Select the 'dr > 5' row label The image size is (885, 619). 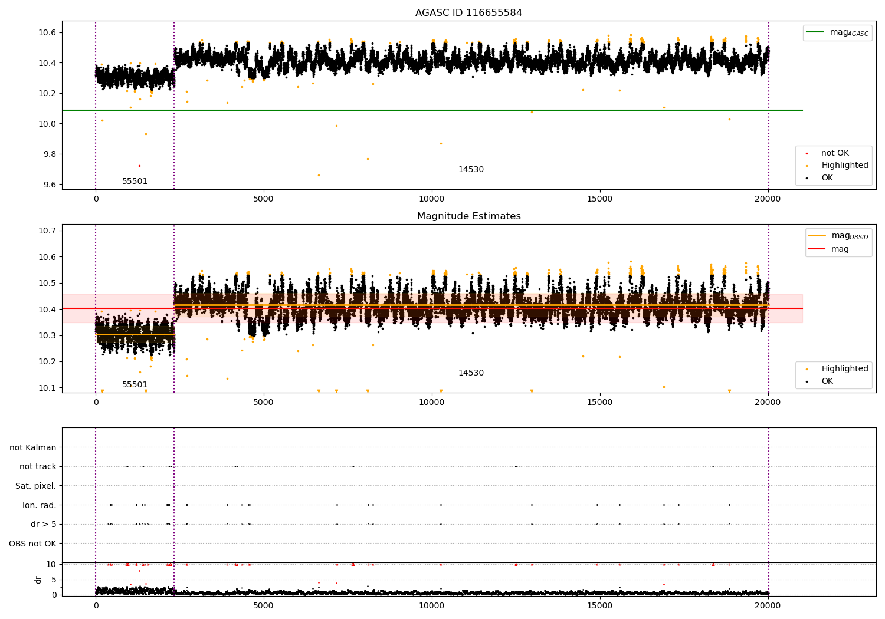pos(44,525)
